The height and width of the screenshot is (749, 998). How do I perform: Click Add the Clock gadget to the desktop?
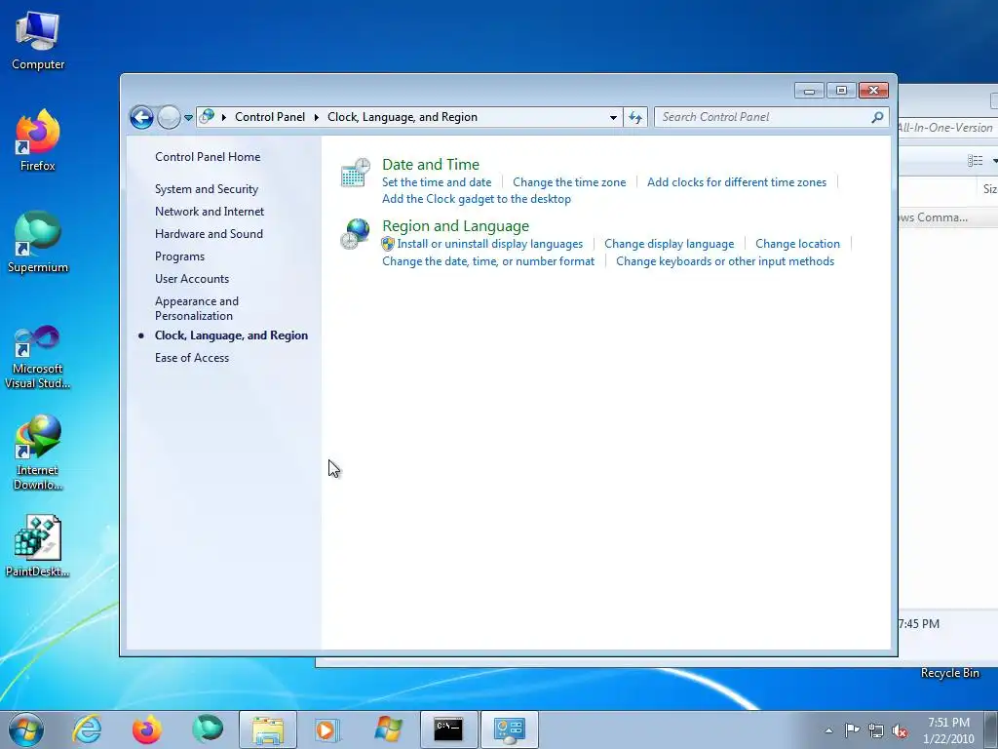(476, 199)
